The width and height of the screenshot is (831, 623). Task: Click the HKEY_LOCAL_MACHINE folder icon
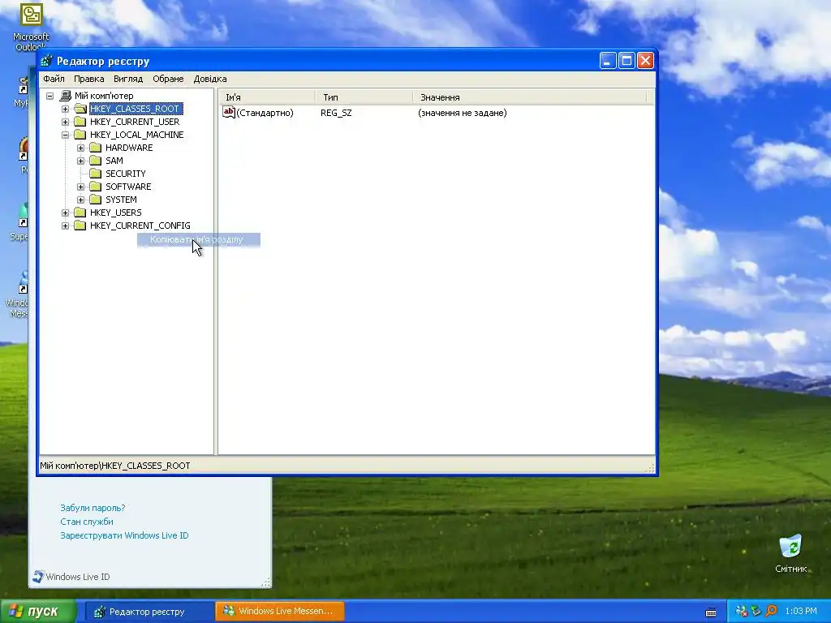pos(80,135)
